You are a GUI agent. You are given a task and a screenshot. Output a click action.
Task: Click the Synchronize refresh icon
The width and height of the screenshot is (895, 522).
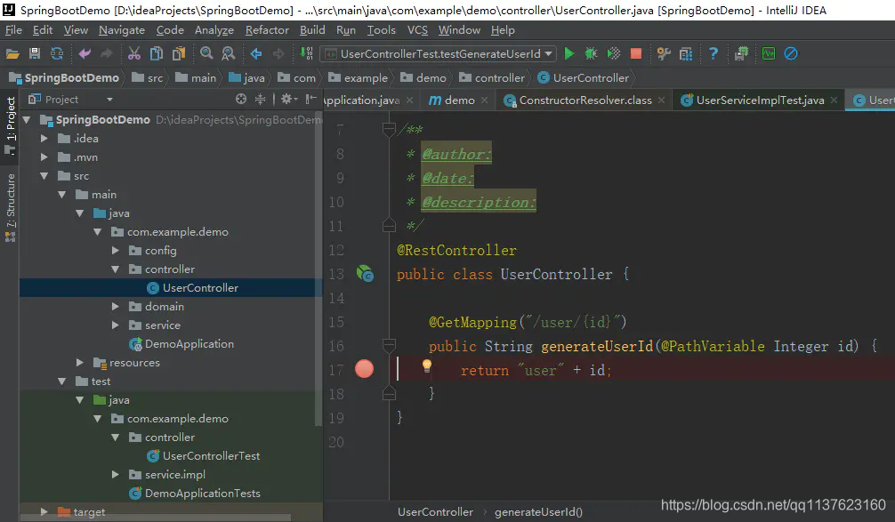(x=57, y=53)
